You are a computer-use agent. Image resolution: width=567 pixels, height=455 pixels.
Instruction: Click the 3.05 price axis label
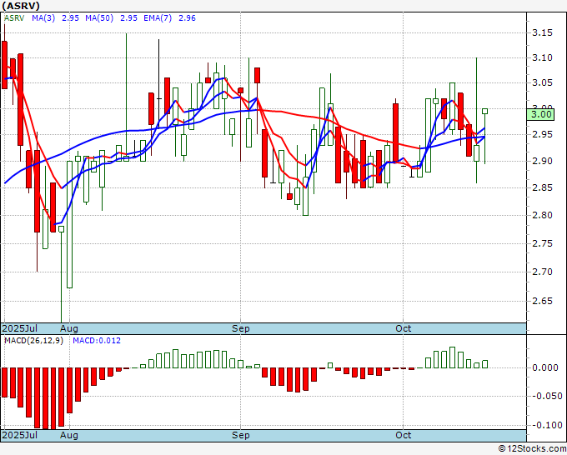coord(543,83)
